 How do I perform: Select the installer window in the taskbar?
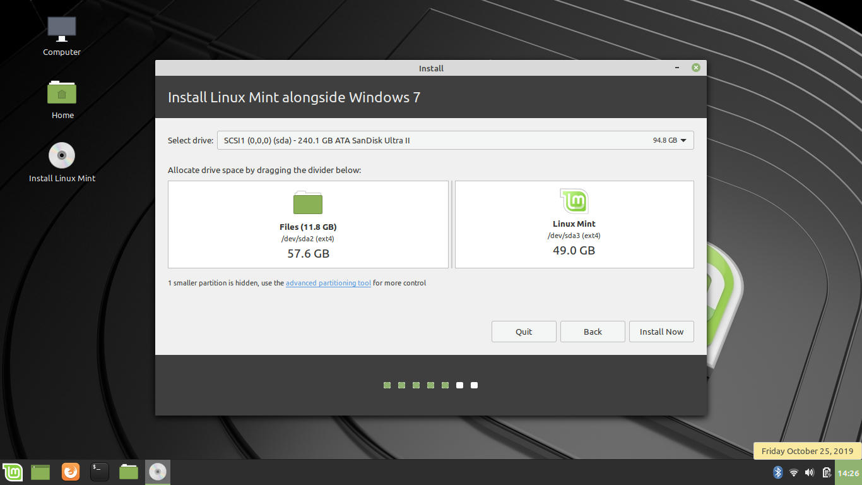158,472
